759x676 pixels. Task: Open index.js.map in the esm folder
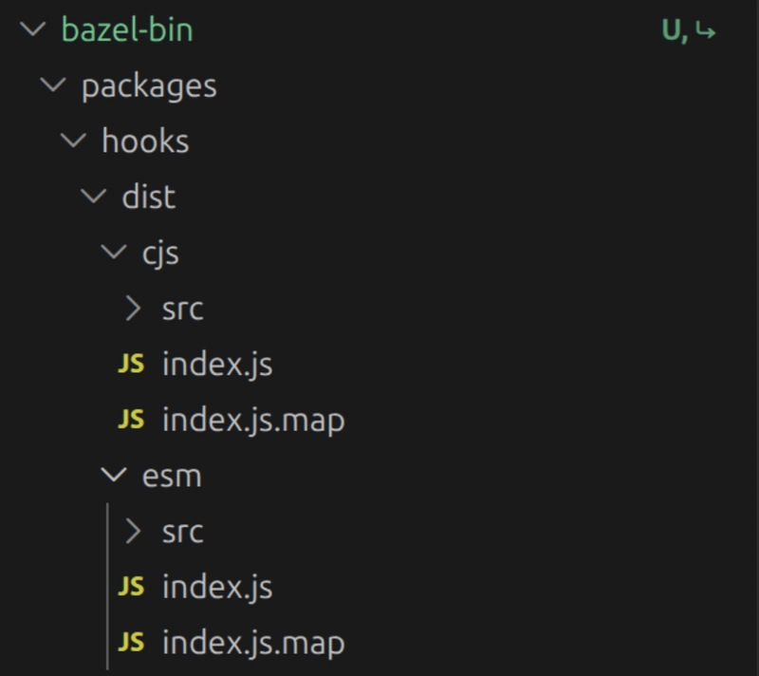click(252, 643)
